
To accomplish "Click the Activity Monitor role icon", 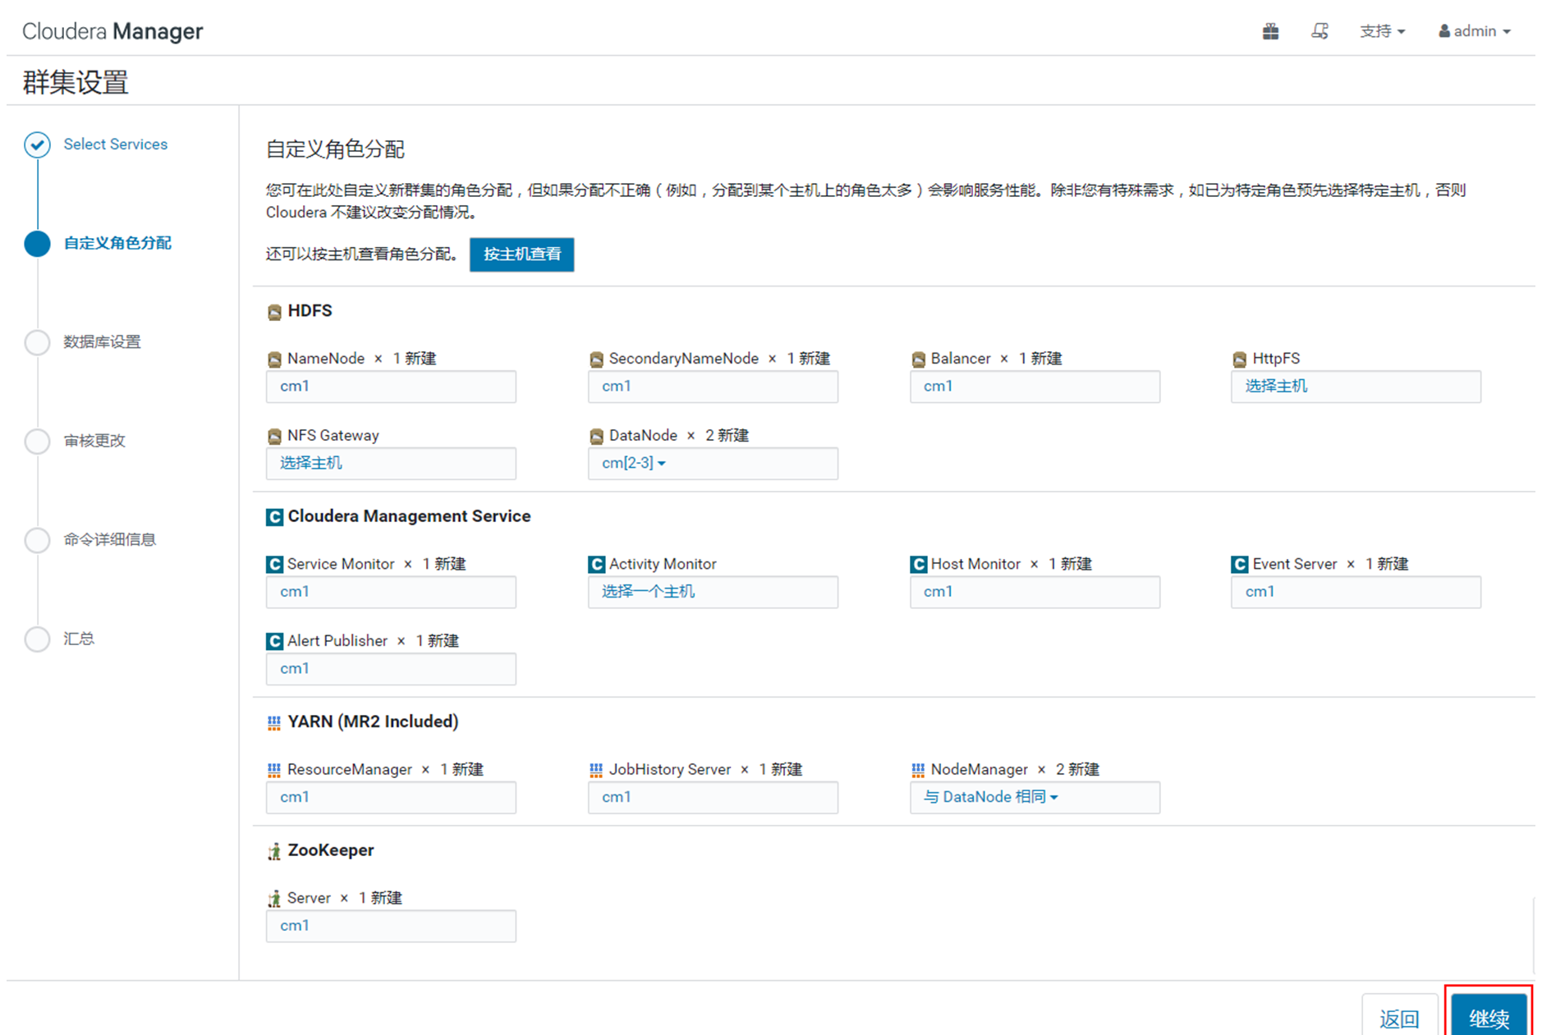I will [596, 565].
